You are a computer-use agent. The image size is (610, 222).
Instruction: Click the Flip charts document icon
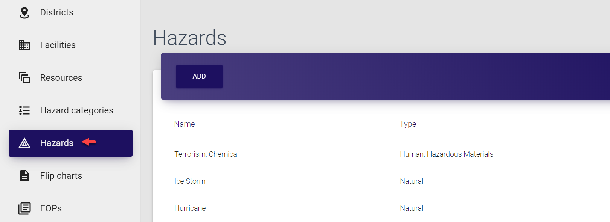pyautogui.click(x=24, y=176)
